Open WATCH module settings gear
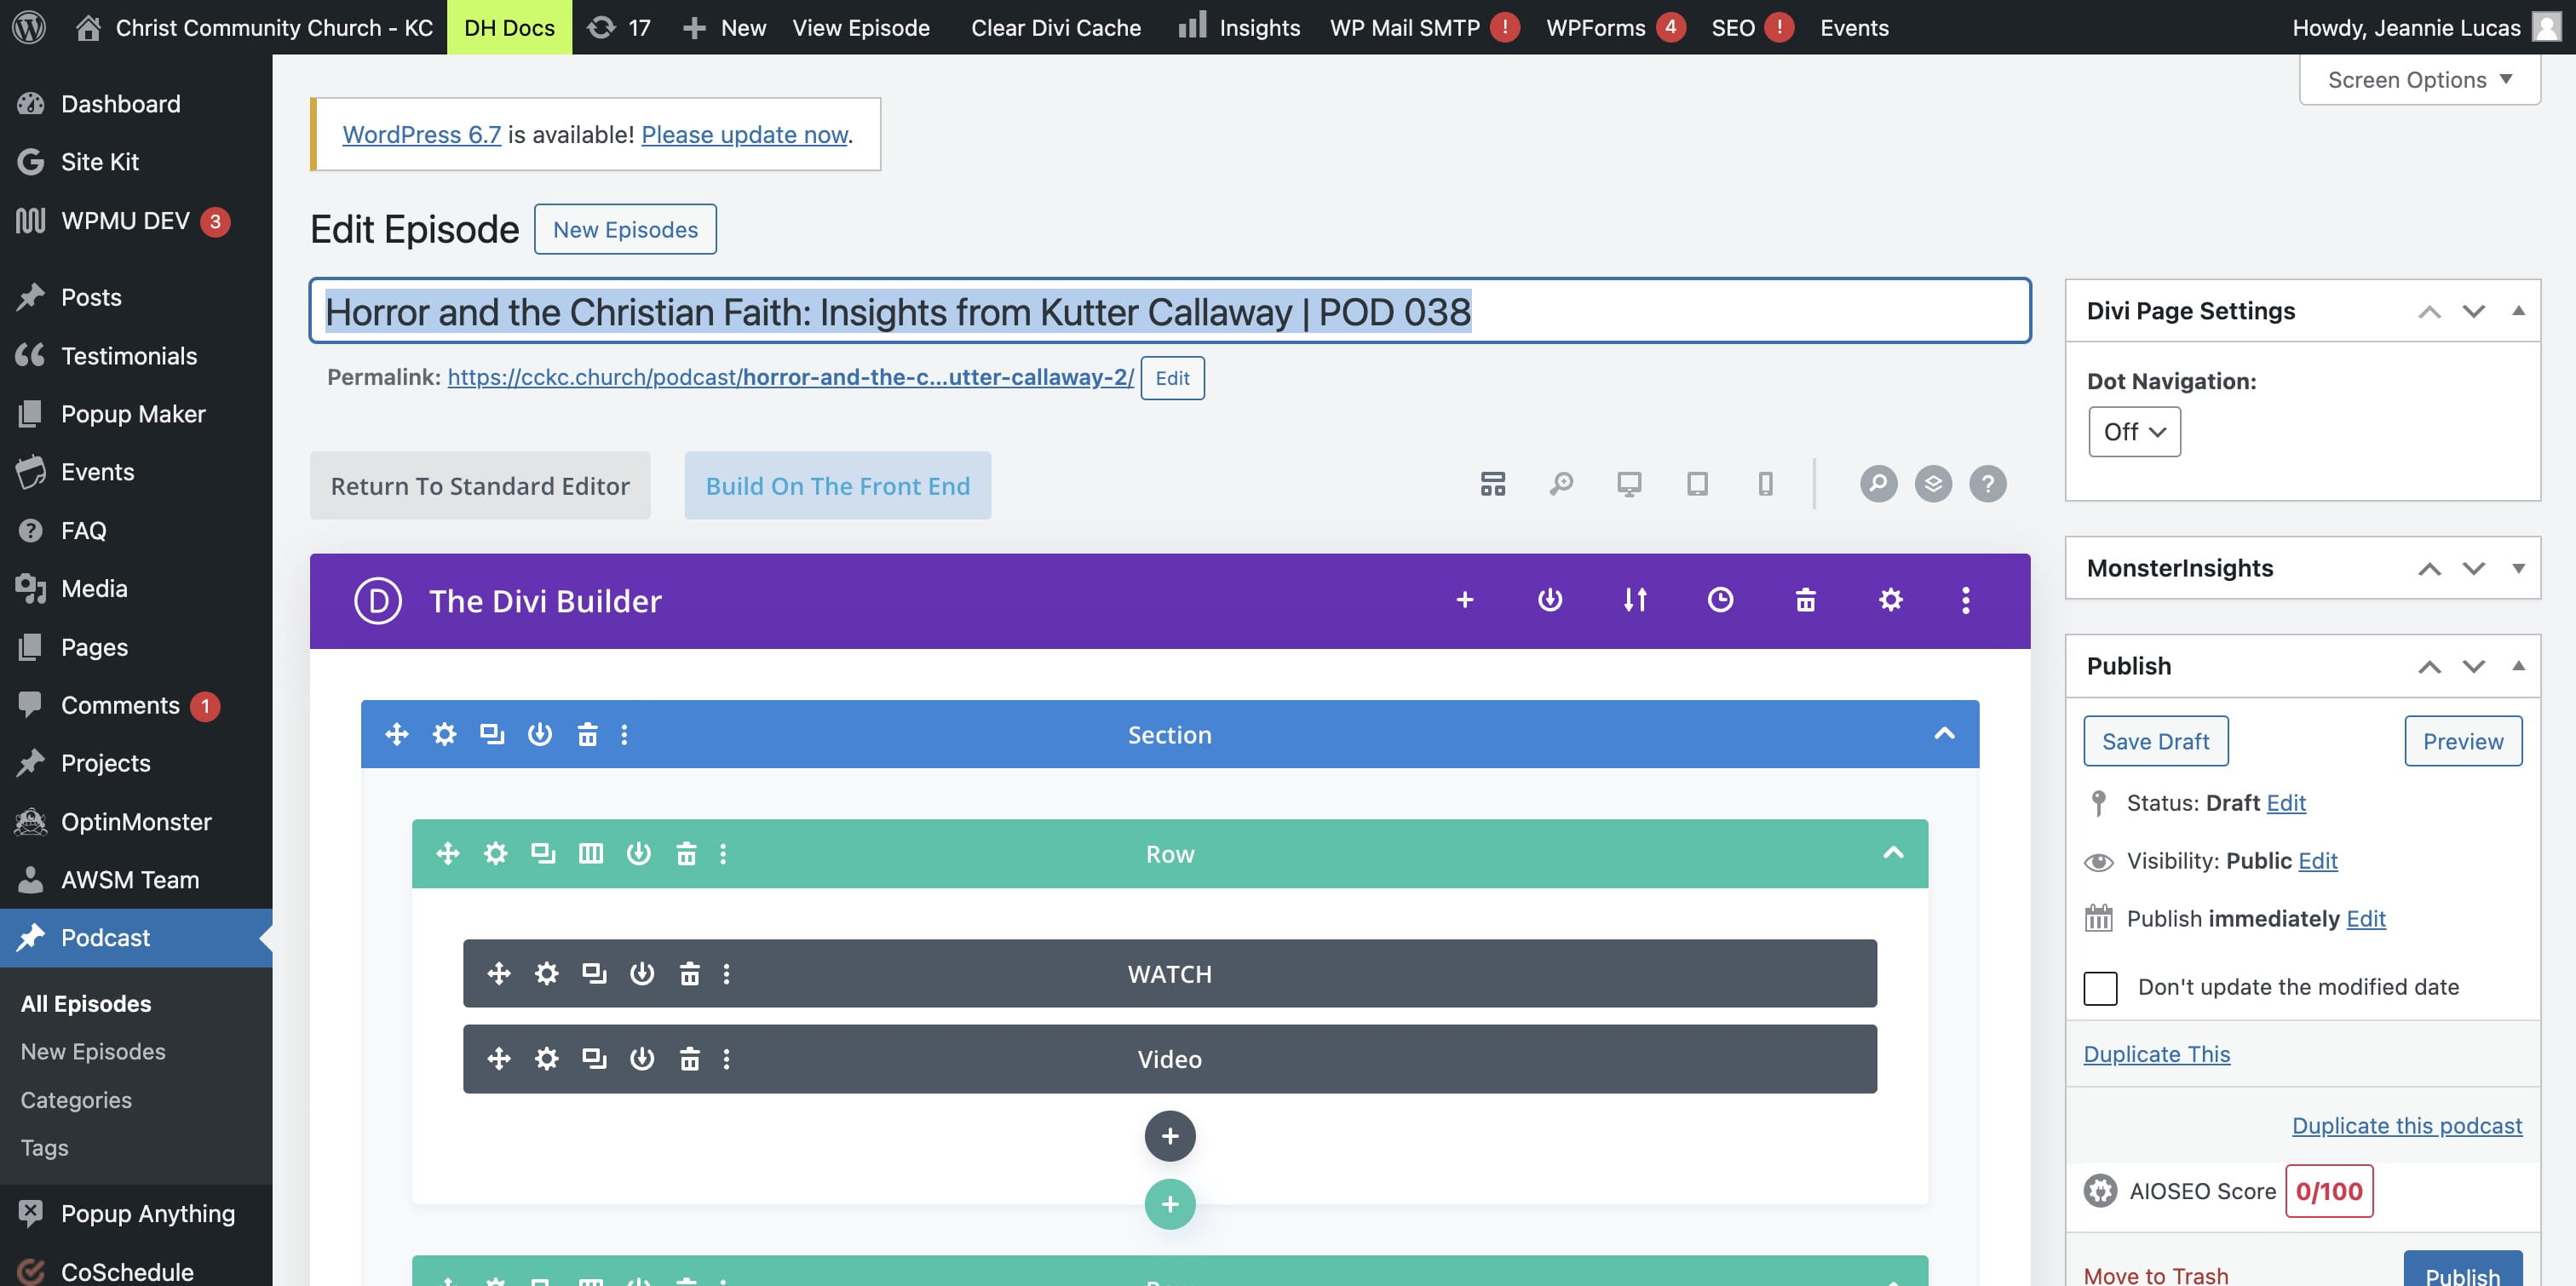Screen dimensions: 2576x1286 [546, 974]
